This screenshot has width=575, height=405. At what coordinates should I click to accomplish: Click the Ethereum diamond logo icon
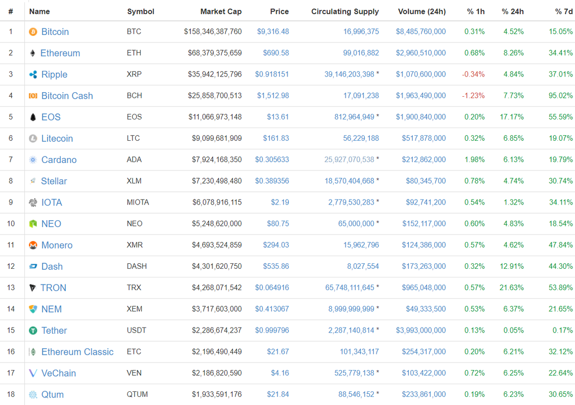32,53
